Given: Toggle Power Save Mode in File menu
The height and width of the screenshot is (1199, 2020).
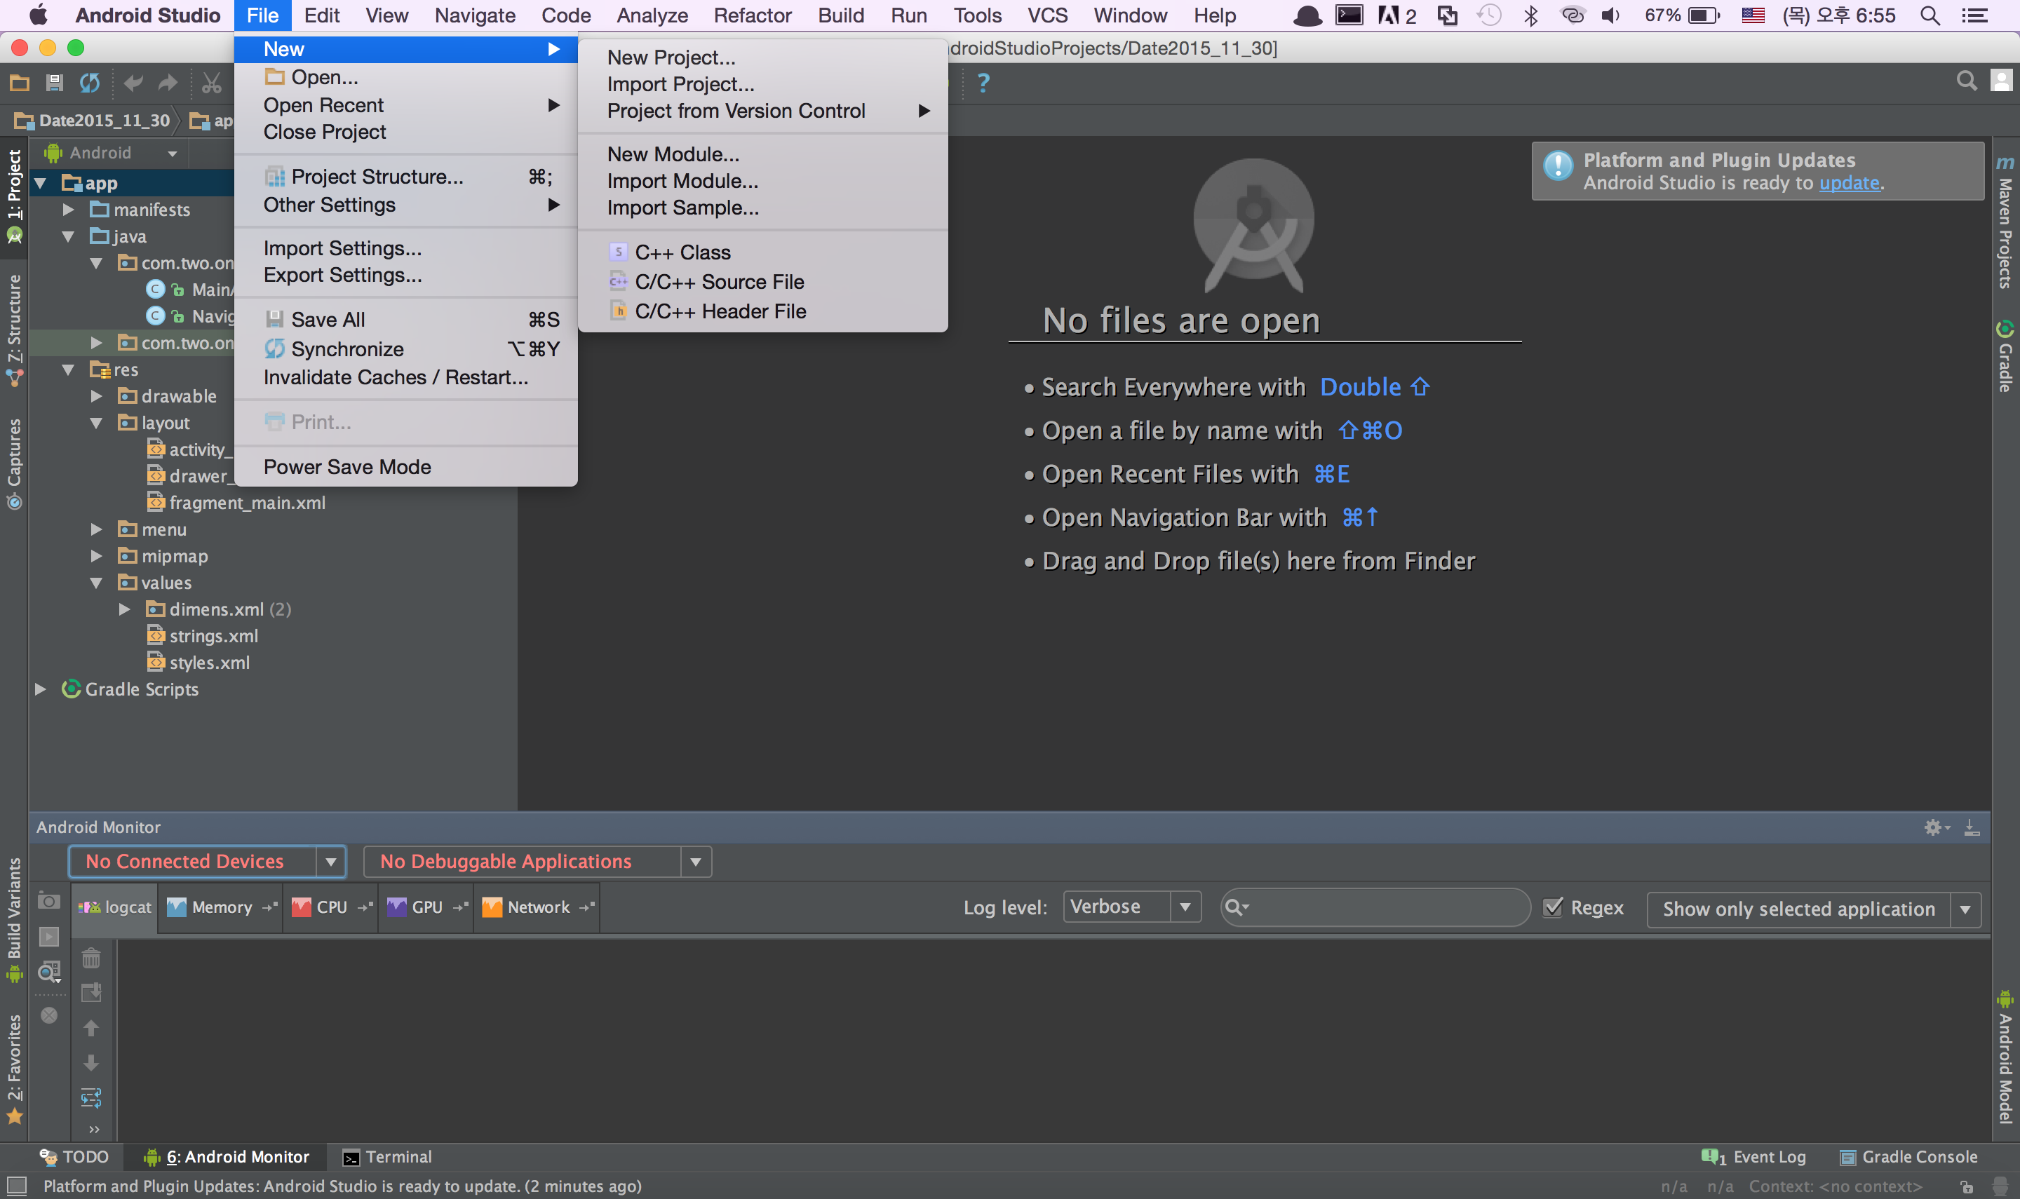Looking at the screenshot, I should 347,467.
